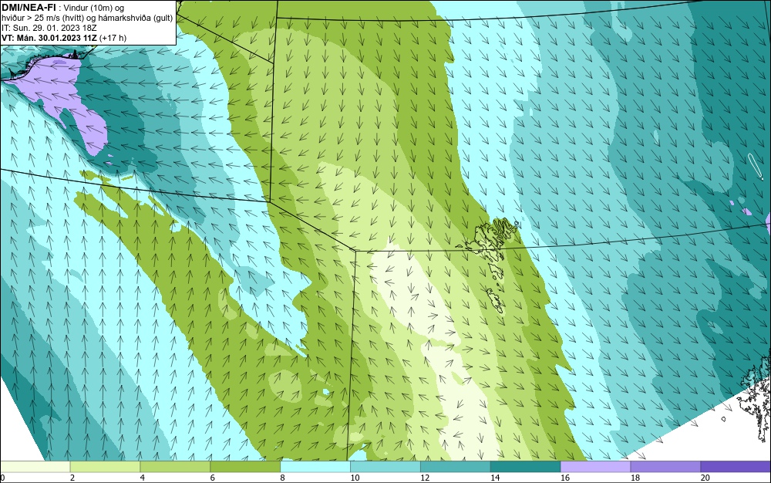Image resolution: width=771 pixels, height=483 pixels.
Task: Click the 18–20 m/s purple legend swatch
Action: (x=665, y=467)
